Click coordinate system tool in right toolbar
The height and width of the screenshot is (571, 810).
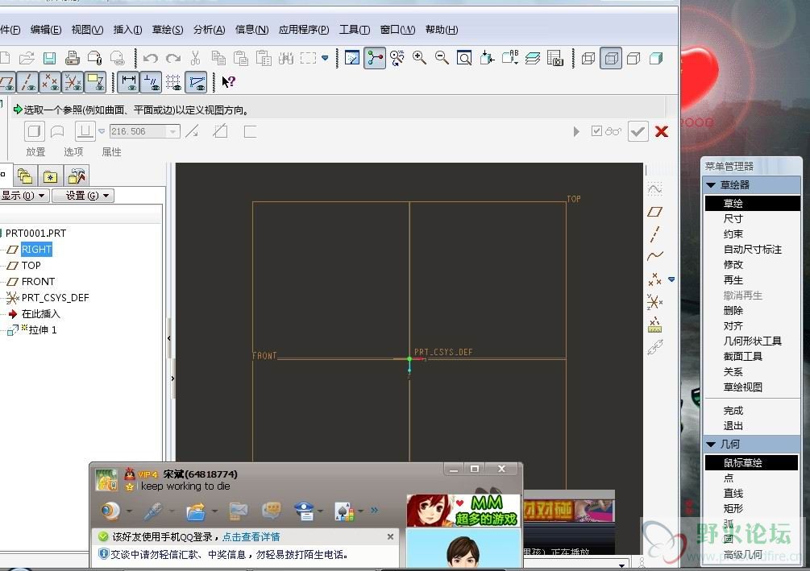click(x=654, y=301)
